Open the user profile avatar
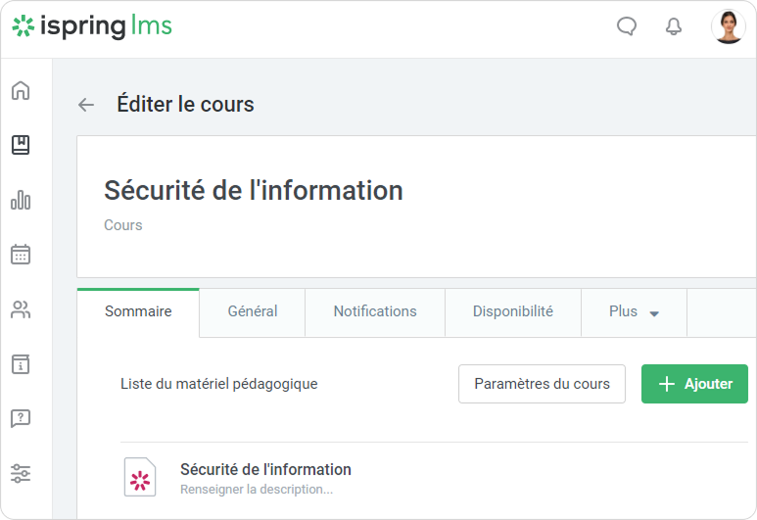 pos(728,26)
